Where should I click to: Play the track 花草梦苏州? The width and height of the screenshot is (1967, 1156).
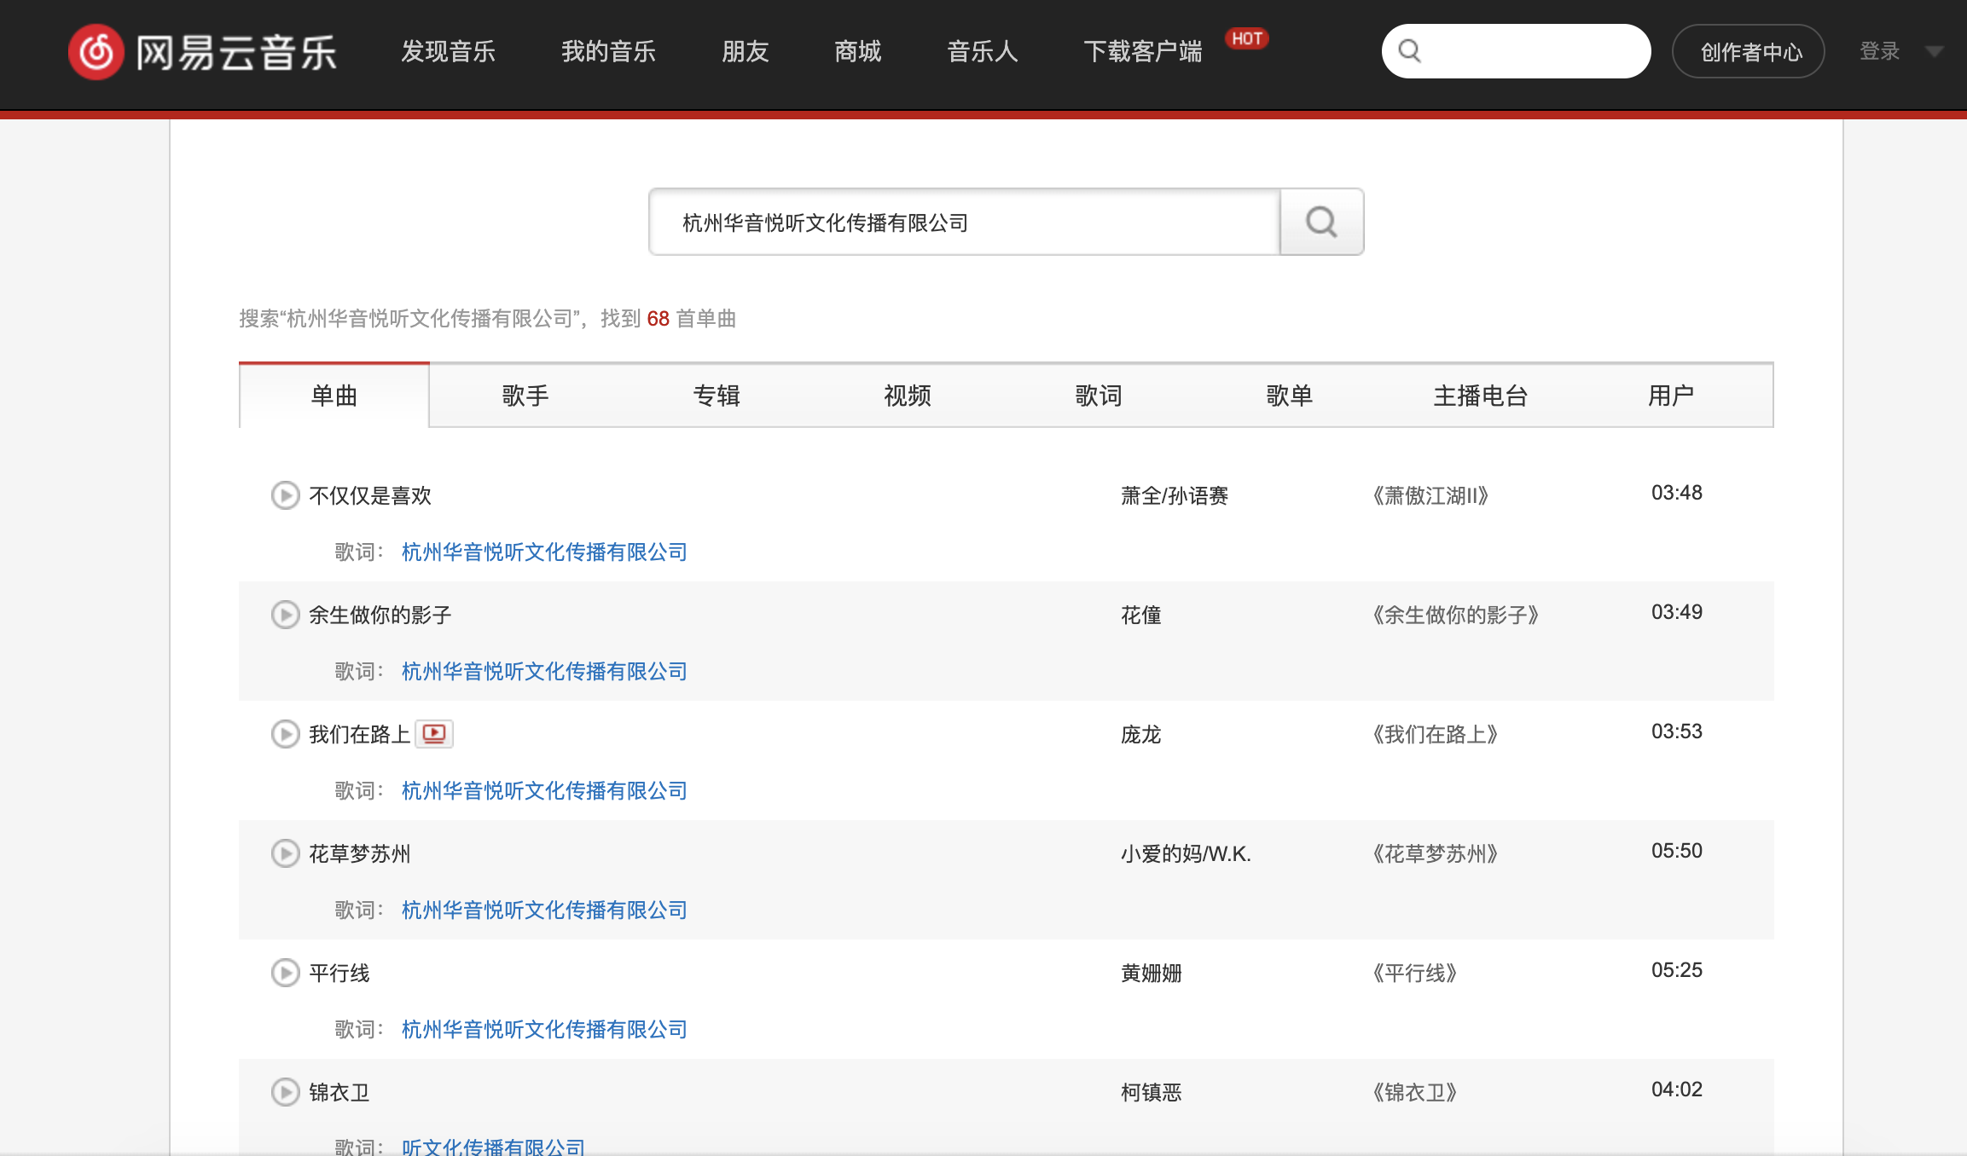click(285, 853)
